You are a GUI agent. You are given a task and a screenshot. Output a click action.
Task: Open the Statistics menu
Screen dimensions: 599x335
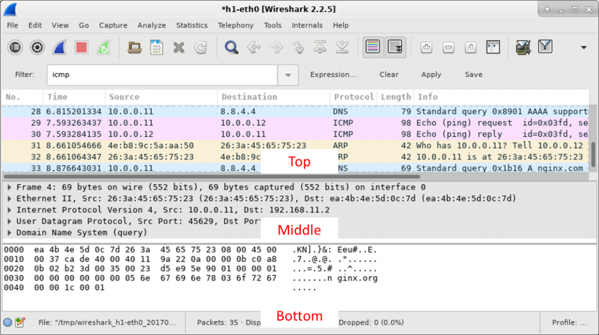click(192, 25)
